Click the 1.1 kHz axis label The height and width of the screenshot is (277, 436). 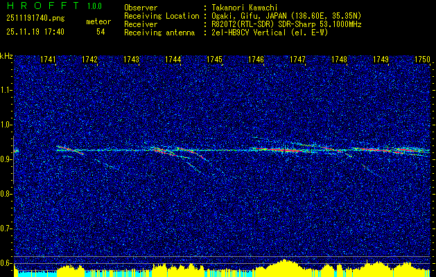coord(6,90)
